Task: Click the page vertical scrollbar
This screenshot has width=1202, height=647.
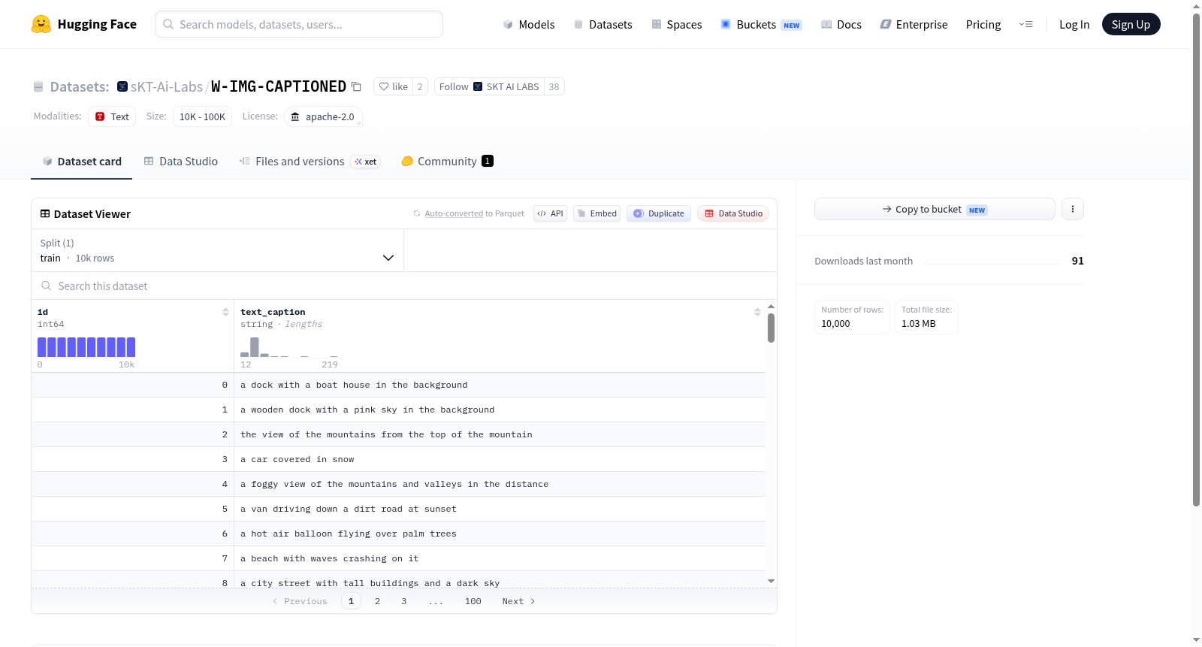Action: tap(1196, 260)
